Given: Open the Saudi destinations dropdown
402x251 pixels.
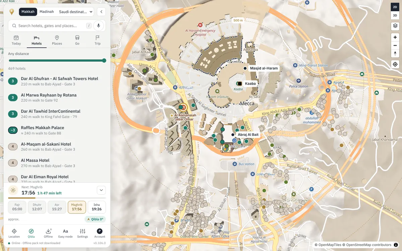Looking at the screenshot, I should pos(76,12).
